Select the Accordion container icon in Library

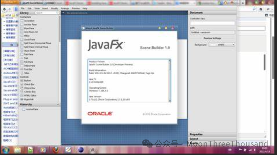pos(22,21)
